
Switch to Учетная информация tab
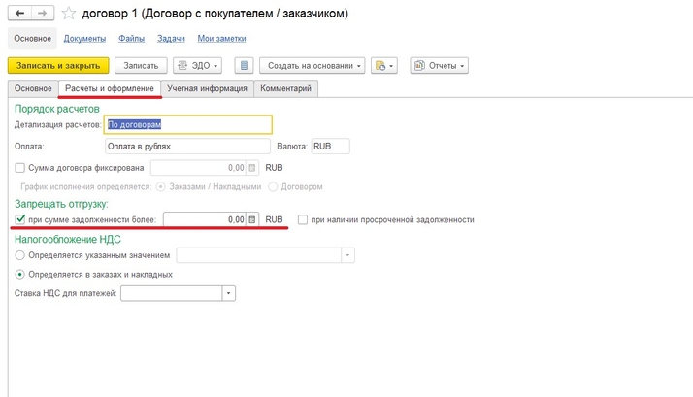[x=207, y=88]
